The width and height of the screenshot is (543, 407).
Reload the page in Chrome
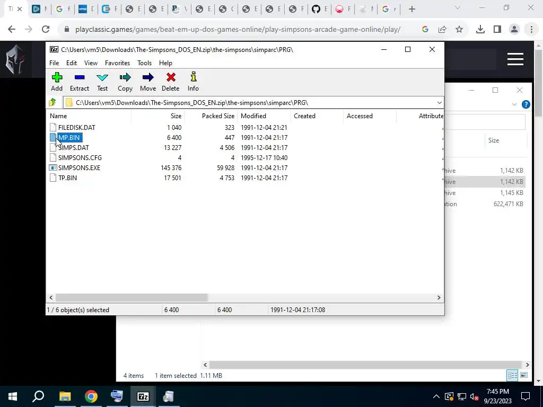coord(46,30)
